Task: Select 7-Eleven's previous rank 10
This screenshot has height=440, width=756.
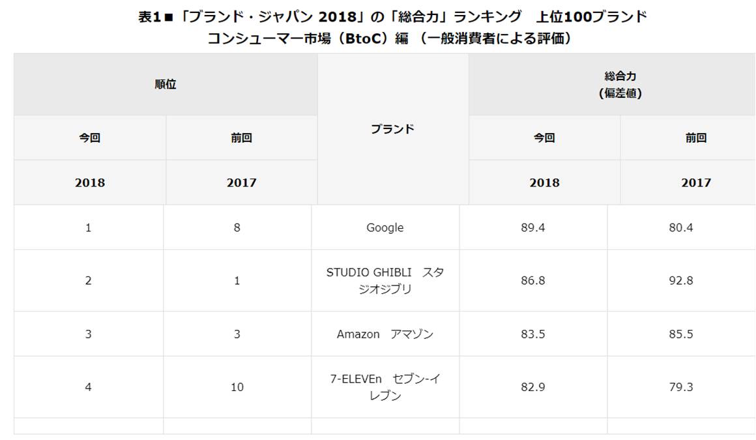Action: pyautogui.click(x=237, y=387)
